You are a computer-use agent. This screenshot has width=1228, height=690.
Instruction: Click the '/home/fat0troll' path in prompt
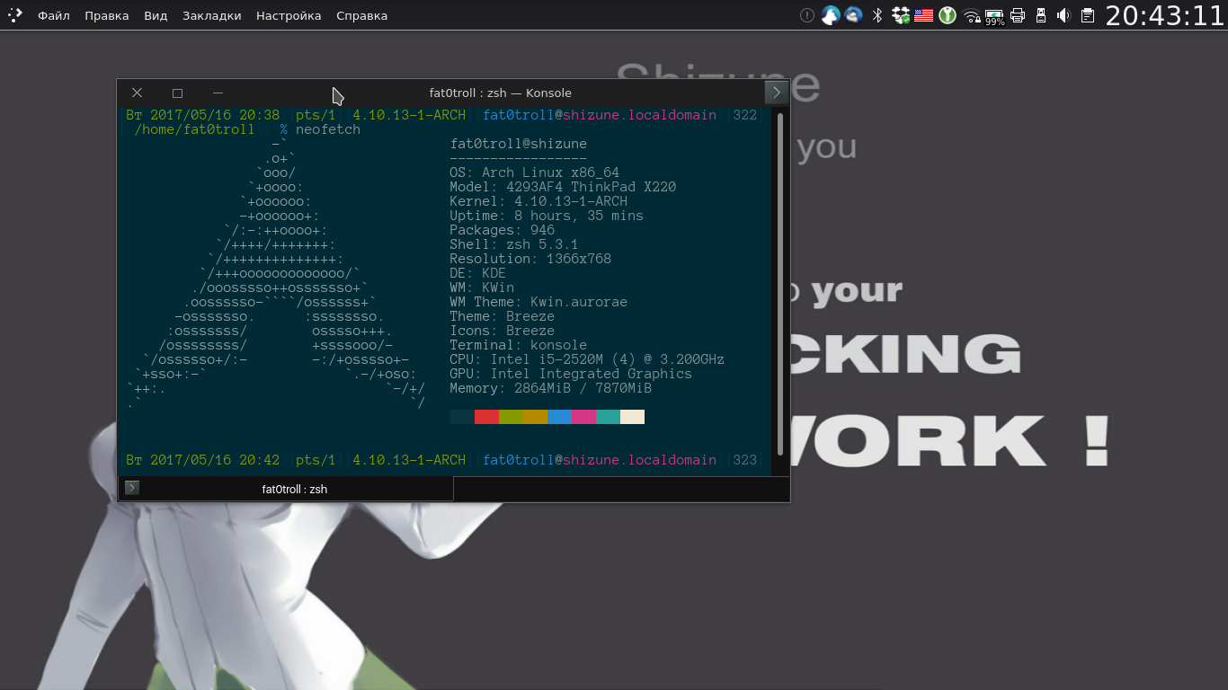pos(194,129)
